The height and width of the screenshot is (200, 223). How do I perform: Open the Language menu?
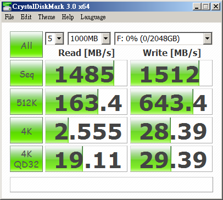point(93,17)
